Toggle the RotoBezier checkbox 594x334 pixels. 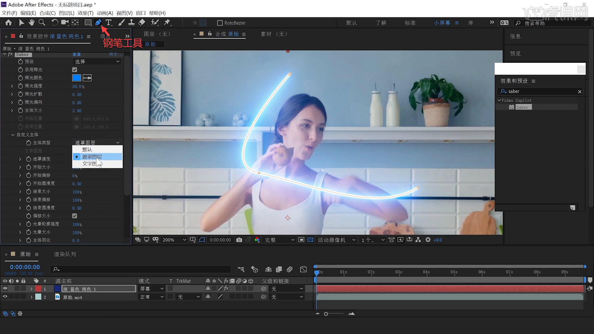pos(220,23)
